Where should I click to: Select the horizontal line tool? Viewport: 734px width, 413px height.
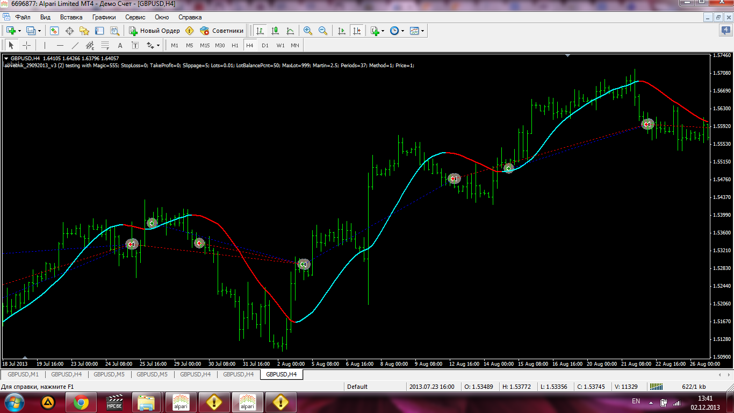60,45
